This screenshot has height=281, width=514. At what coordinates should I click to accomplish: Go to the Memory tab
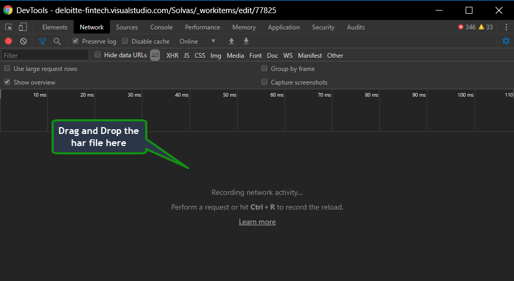click(x=244, y=27)
